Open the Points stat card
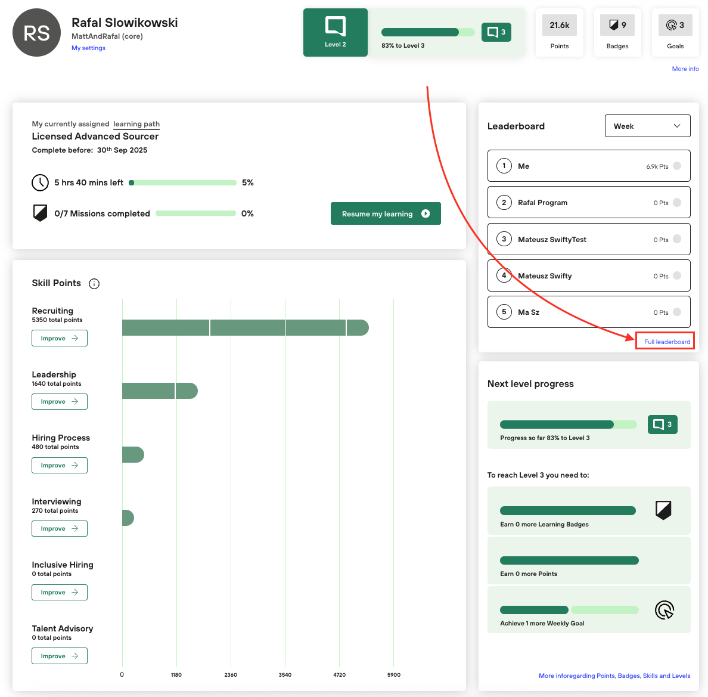The image size is (708, 697). 559,33
